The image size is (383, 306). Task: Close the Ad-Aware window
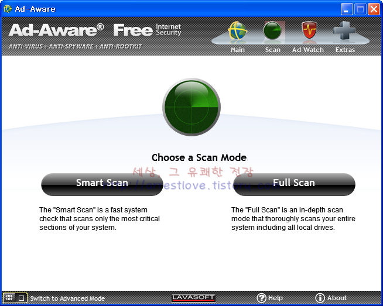coord(374,9)
